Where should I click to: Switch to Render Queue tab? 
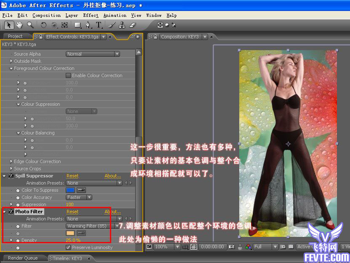[23, 258]
